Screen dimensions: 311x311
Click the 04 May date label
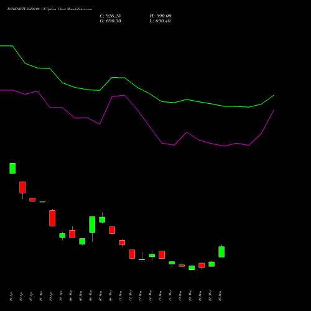pos(71,295)
